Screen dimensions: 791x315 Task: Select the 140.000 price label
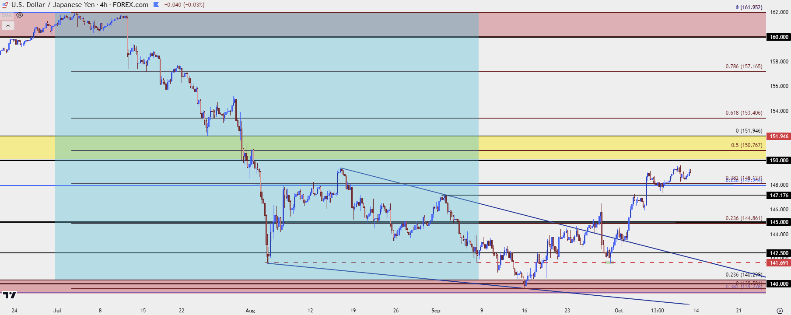[x=779, y=284]
